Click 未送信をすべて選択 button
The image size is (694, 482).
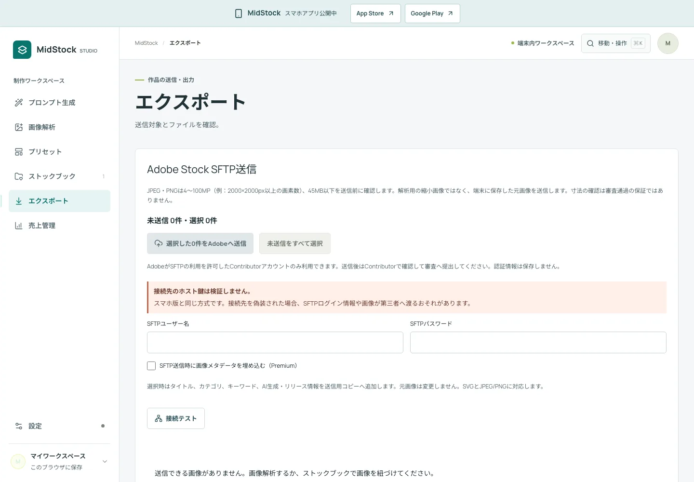pyautogui.click(x=295, y=243)
